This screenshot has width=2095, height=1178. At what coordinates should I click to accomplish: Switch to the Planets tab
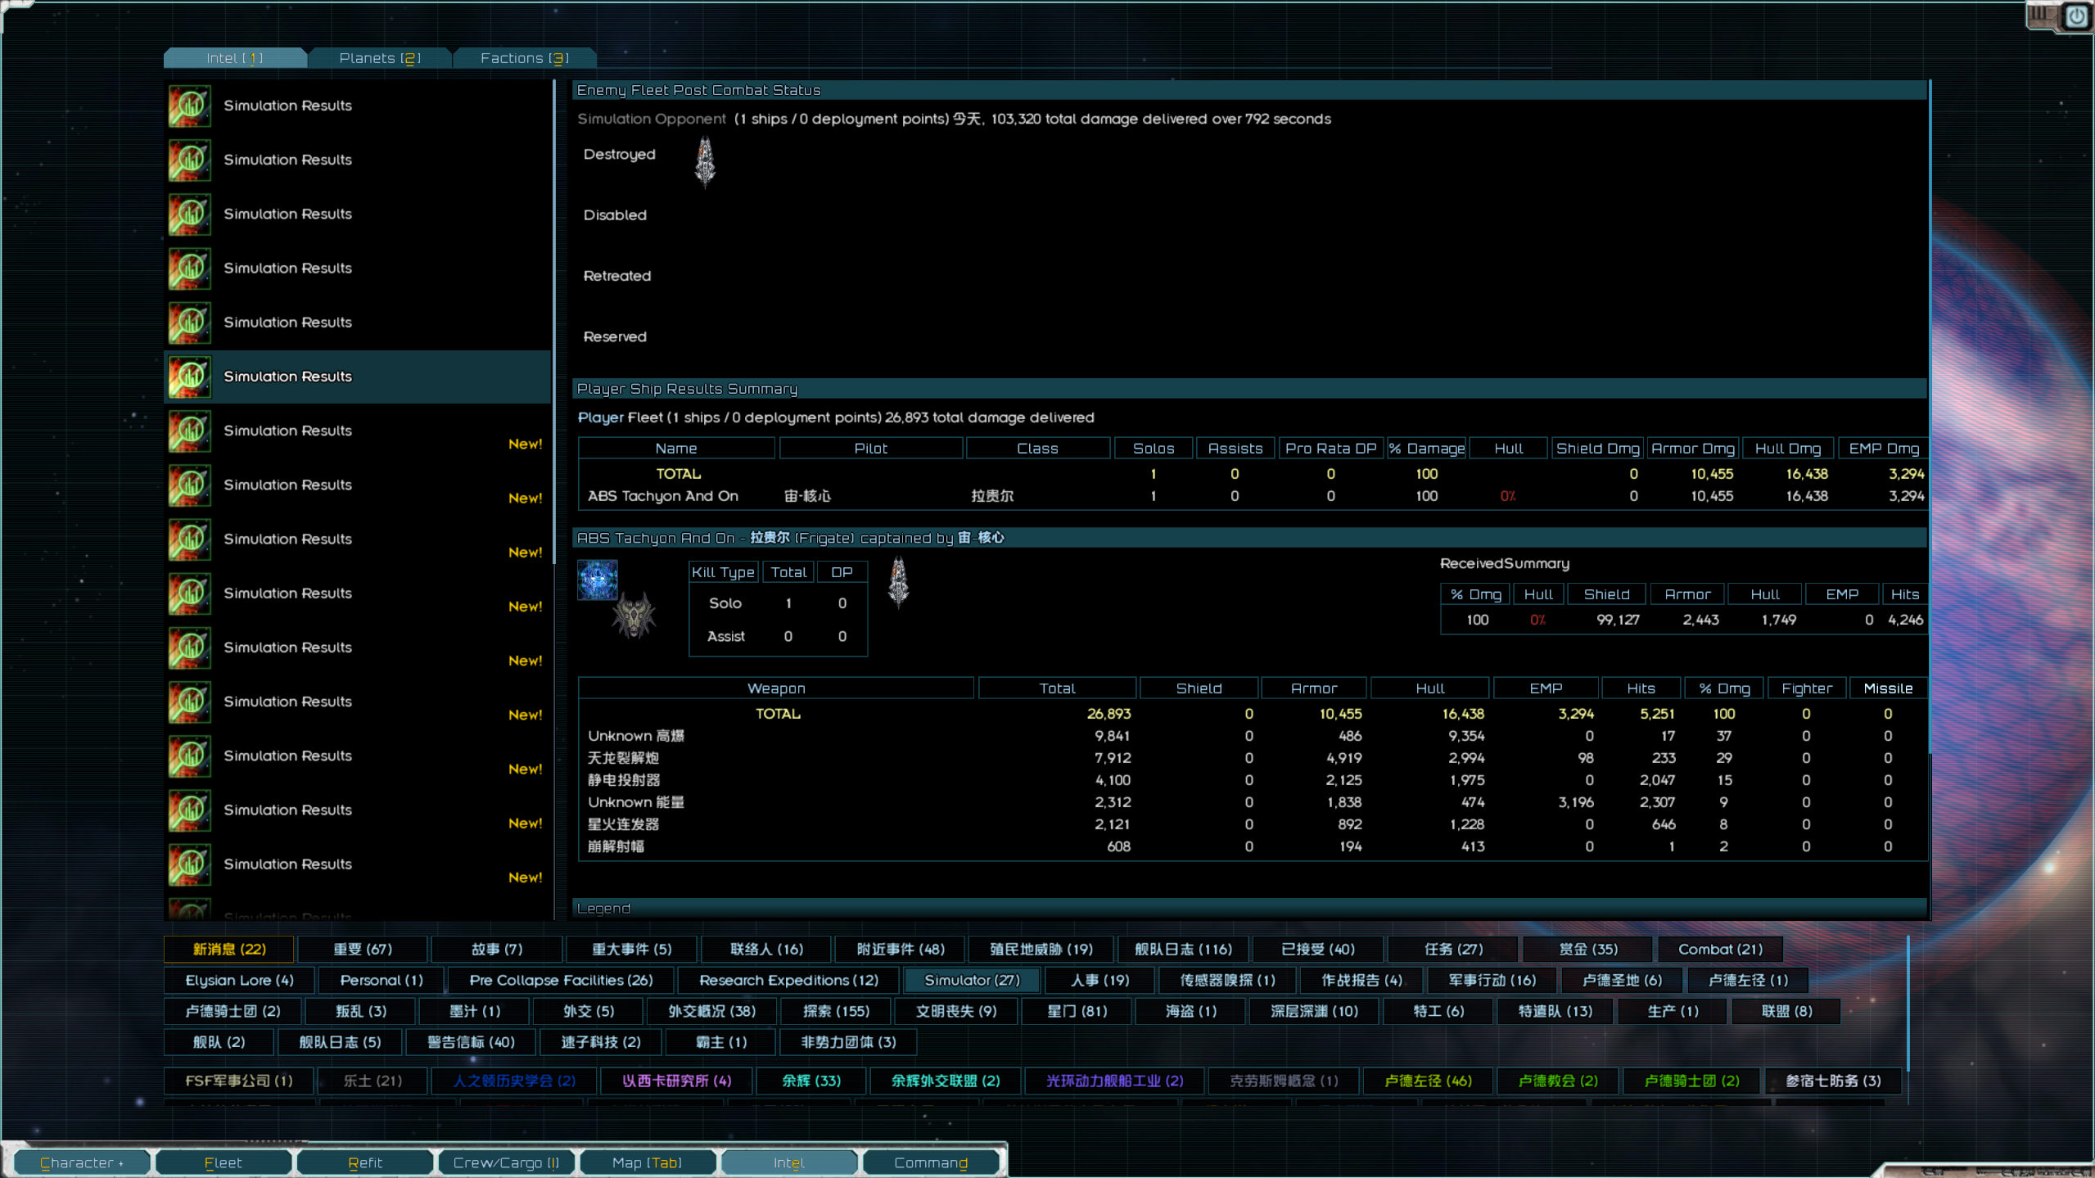pyautogui.click(x=379, y=58)
